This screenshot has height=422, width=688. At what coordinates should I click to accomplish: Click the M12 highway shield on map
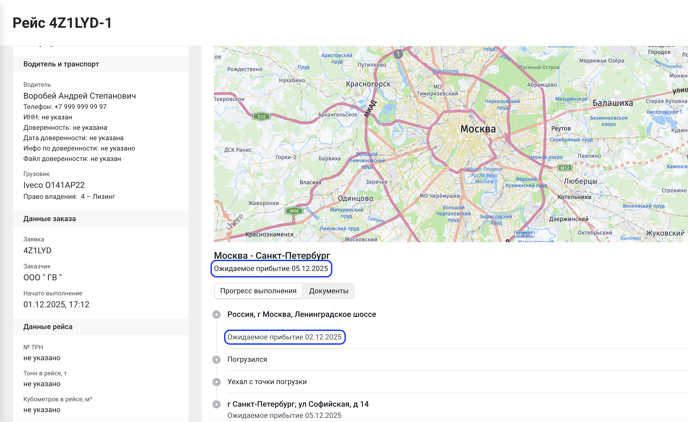[x=565, y=168]
